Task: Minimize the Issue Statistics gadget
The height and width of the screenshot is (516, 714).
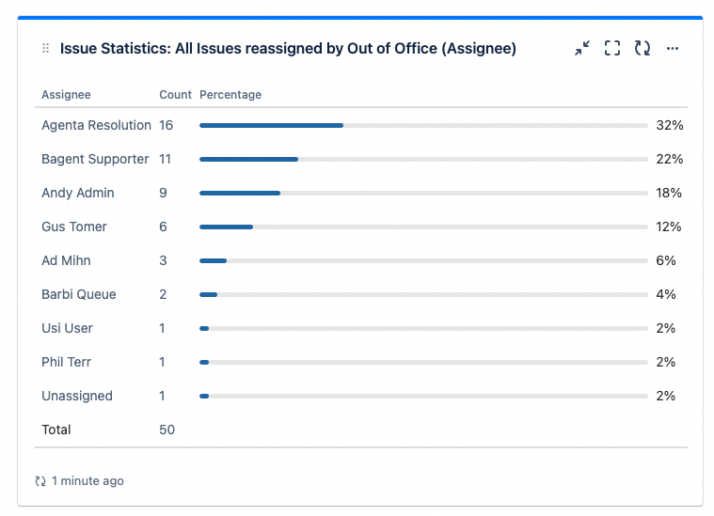Action: (x=582, y=48)
